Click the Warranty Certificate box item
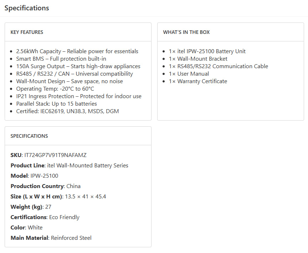The image size is (308, 253). pos(198,81)
